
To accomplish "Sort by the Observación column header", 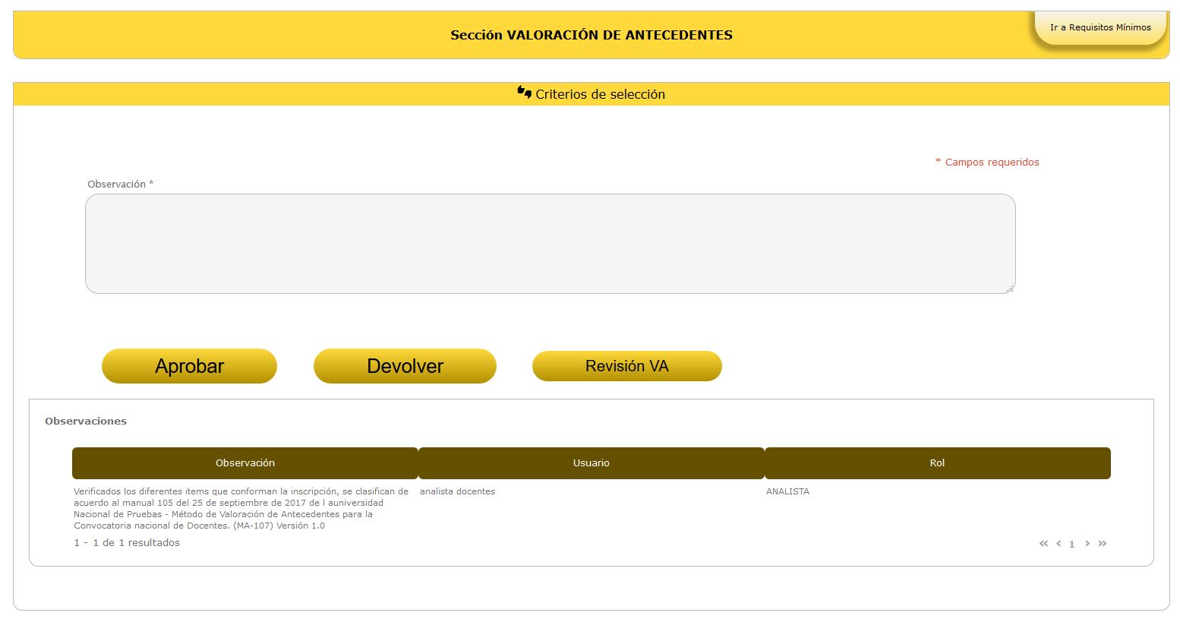I will coord(245,463).
